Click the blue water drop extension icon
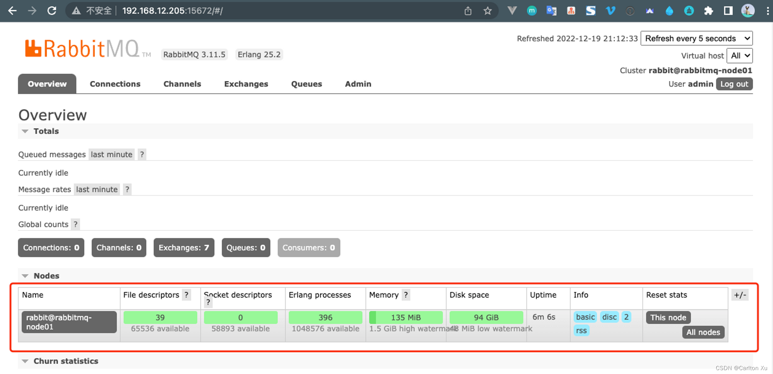 point(669,11)
